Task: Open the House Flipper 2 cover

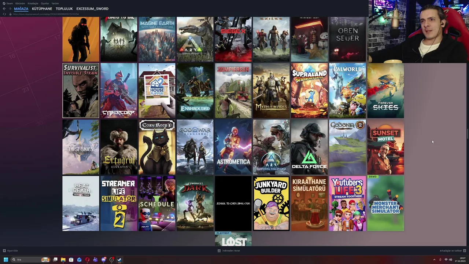Action: [x=157, y=91]
